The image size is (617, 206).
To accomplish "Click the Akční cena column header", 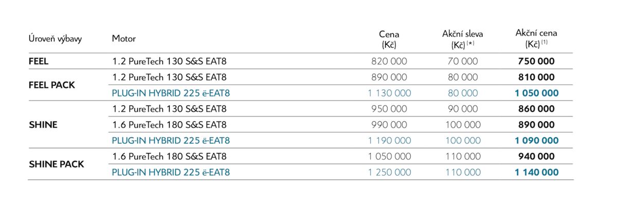I will (x=536, y=39).
